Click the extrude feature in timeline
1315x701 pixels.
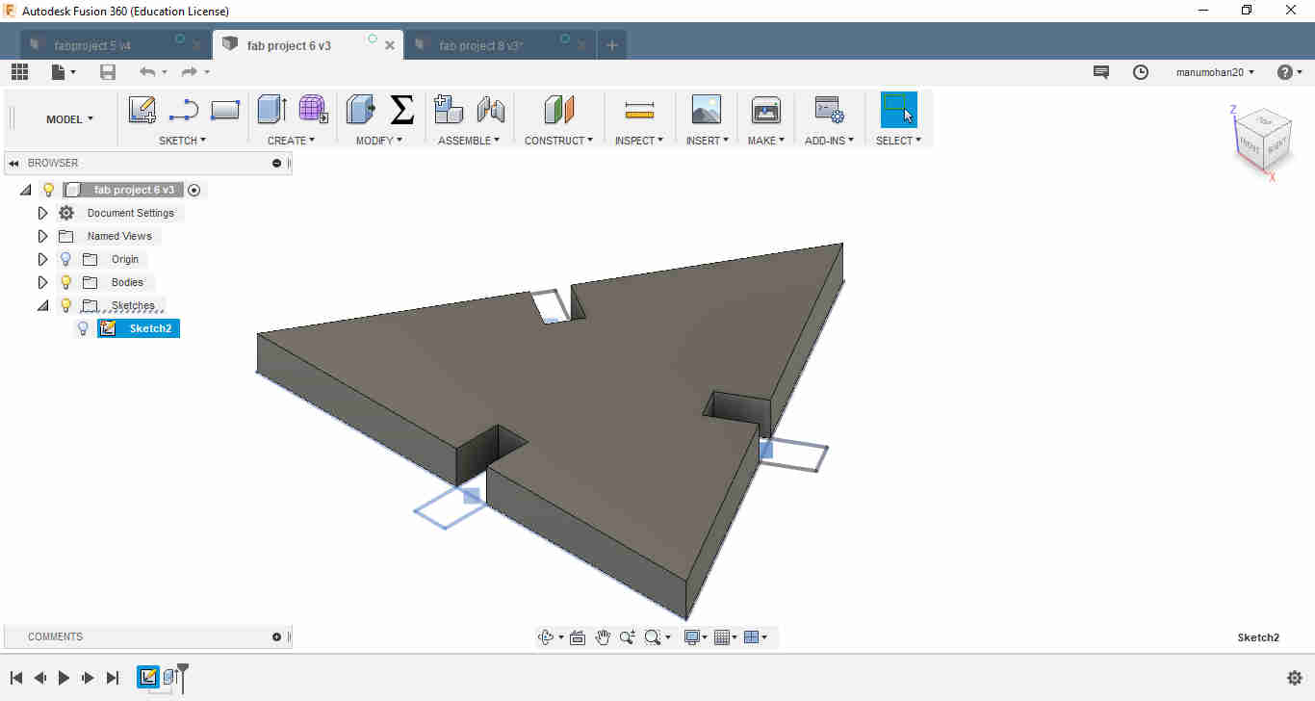pos(169,678)
